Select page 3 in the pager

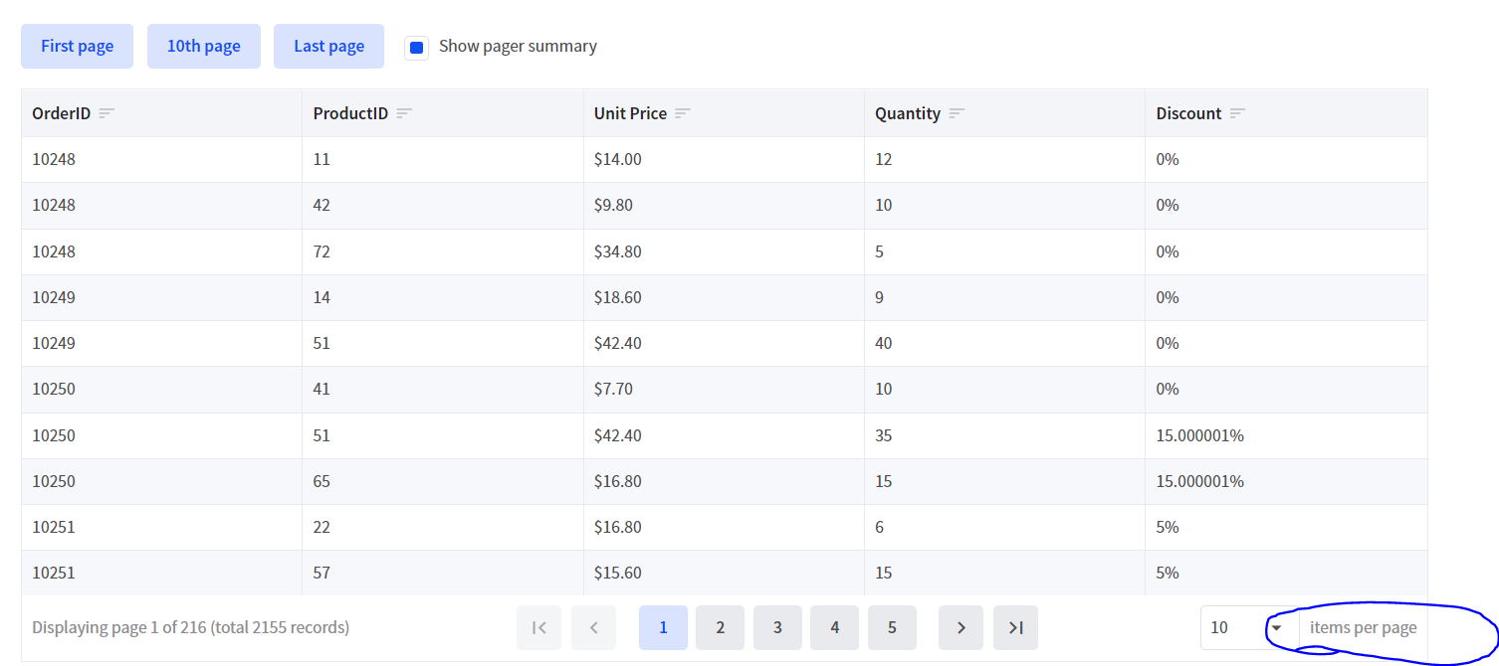coord(777,627)
